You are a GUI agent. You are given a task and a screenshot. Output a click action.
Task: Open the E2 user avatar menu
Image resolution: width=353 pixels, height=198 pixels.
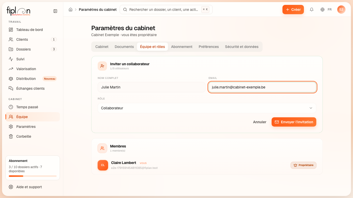341,10
